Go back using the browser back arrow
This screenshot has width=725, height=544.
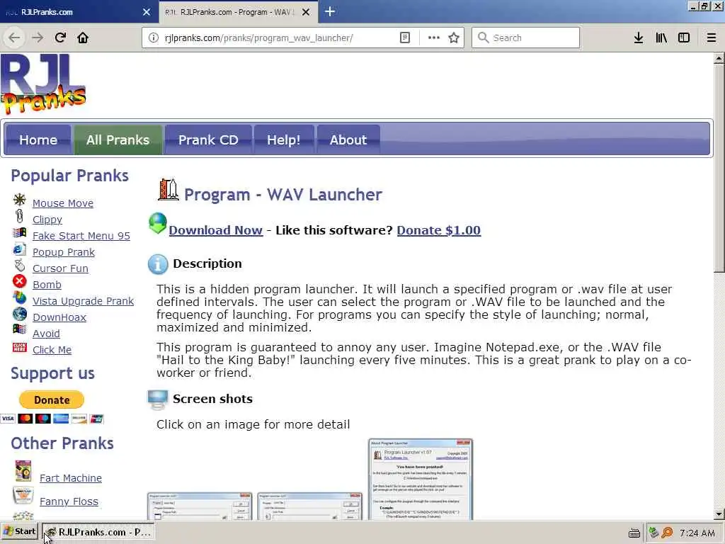(x=14, y=38)
